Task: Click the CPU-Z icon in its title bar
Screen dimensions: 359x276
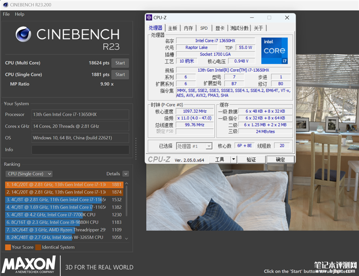Action: pyautogui.click(x=149, y=18)
